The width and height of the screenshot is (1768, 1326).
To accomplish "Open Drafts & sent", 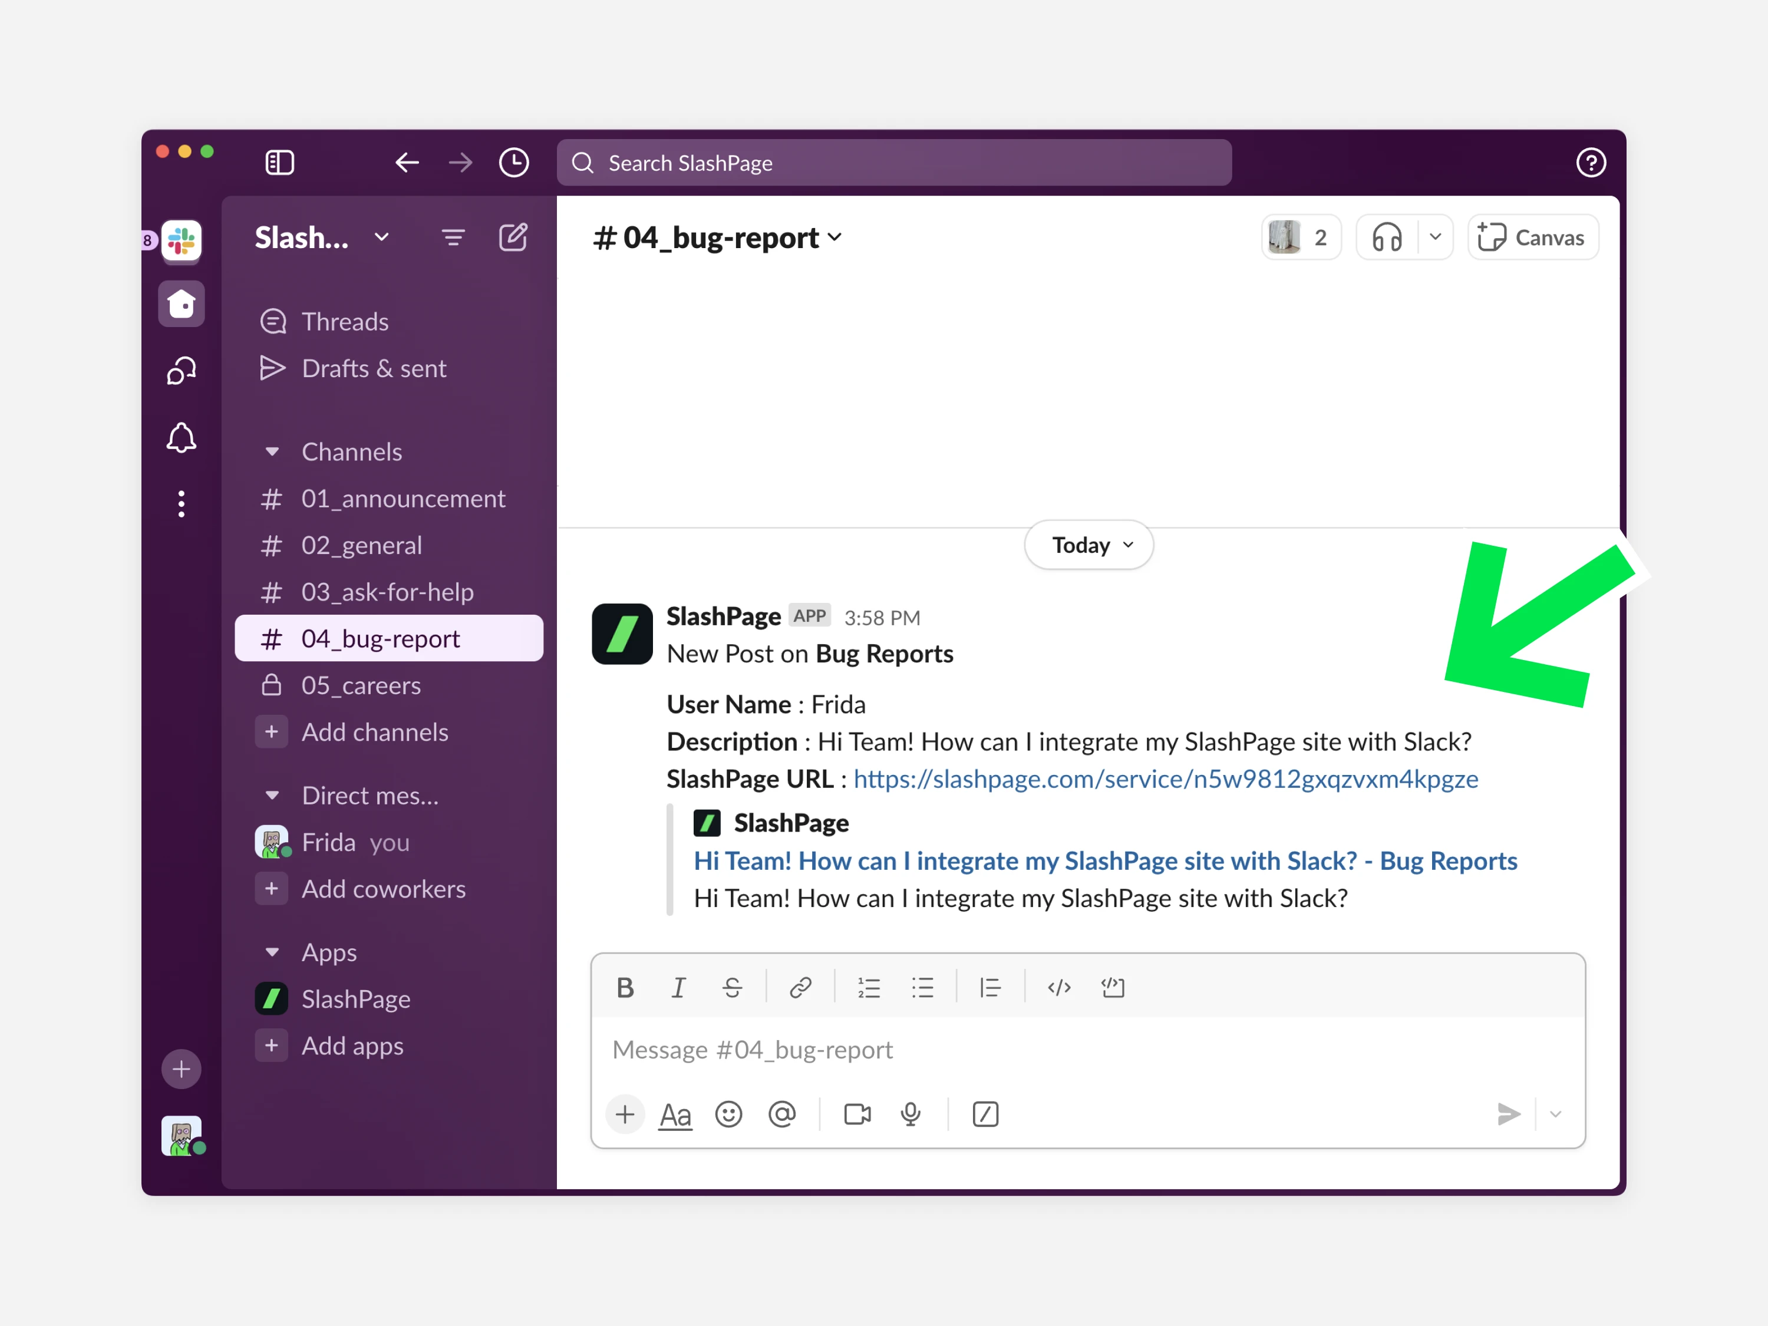I will [x=389, y=368].
